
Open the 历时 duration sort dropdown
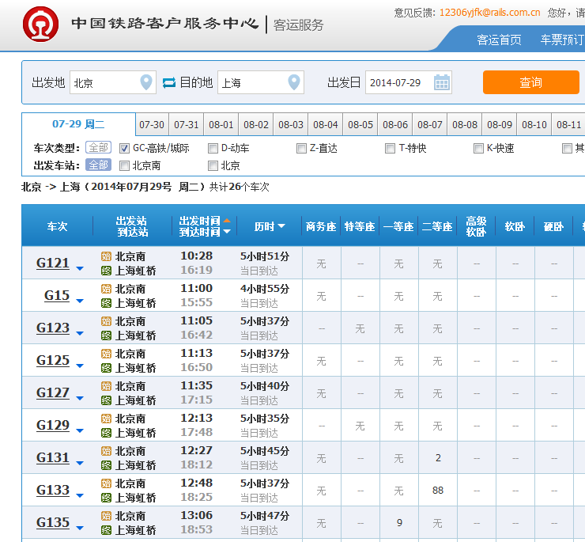coord(281,226)
